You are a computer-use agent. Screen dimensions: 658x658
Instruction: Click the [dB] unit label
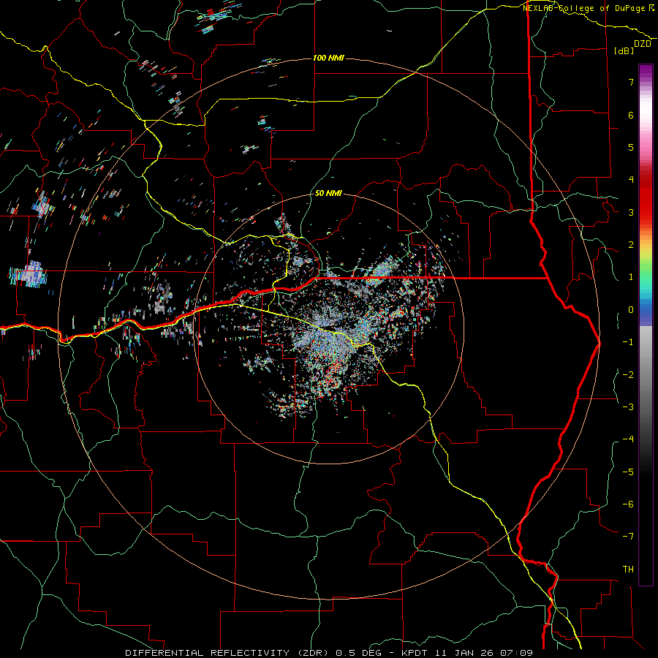point(624,50)
